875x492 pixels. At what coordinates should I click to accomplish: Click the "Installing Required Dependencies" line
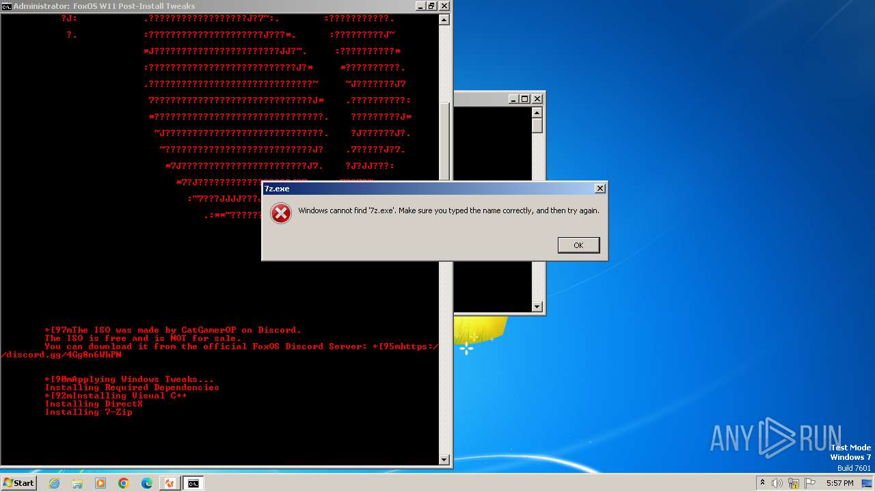coord(132,387)
